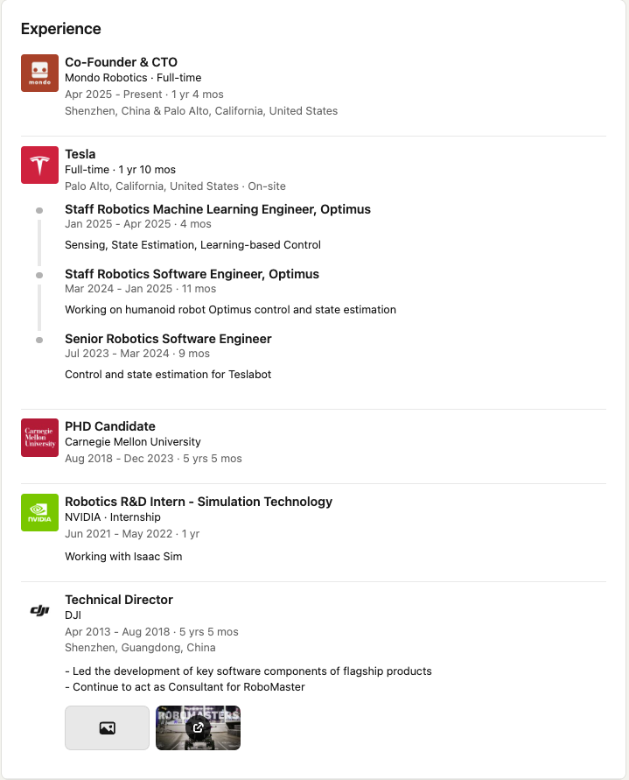Select the Carnegie Mellon University name text
This screenshot has height=780, width=629.
coord(133,442)
